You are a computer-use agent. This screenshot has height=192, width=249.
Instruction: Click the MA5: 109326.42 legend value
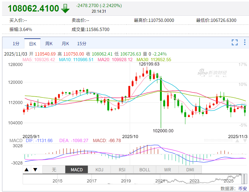39,60
